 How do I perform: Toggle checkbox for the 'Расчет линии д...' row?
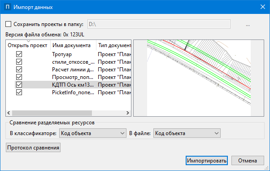tap(19, 70)
